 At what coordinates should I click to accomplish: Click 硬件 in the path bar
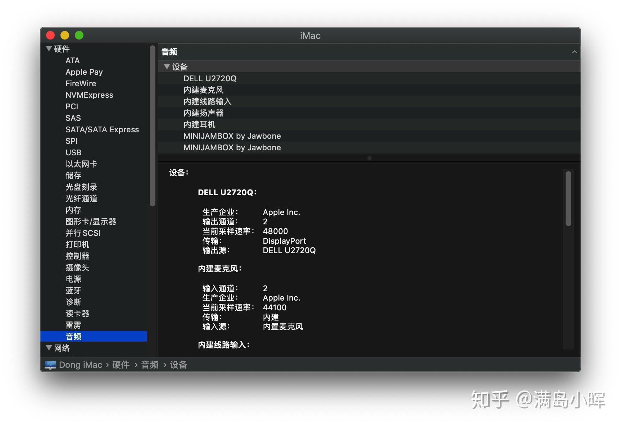tap(121, 365)
